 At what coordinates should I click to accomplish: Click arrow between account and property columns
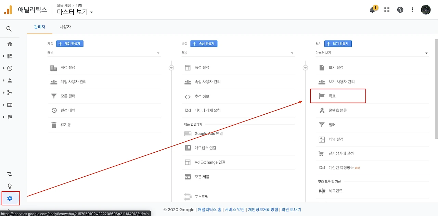[x=171, y=68]
